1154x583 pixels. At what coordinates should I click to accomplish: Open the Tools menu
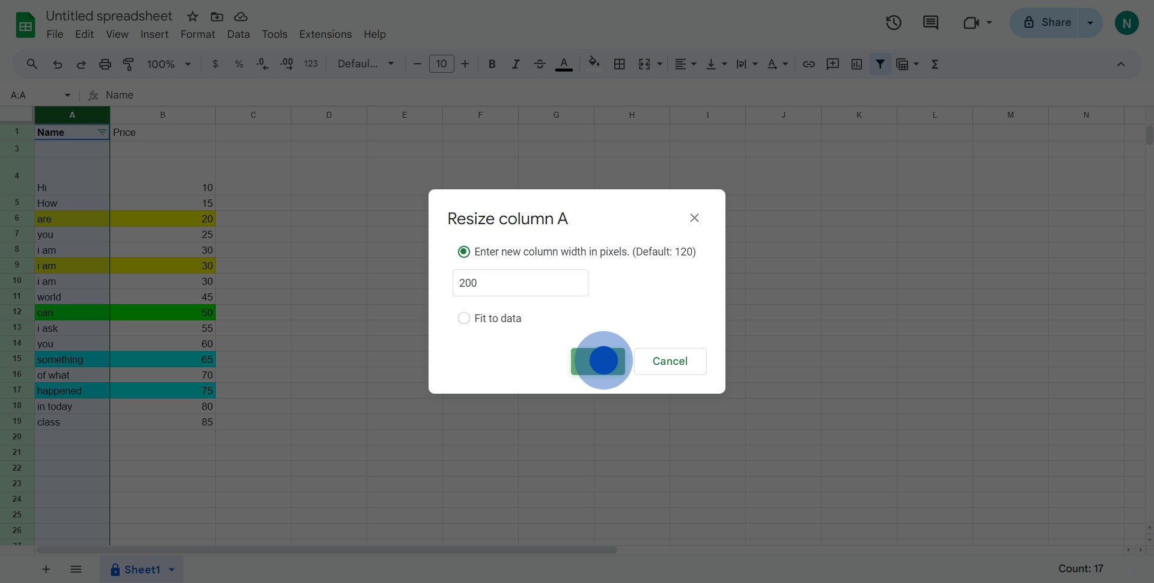275,34
